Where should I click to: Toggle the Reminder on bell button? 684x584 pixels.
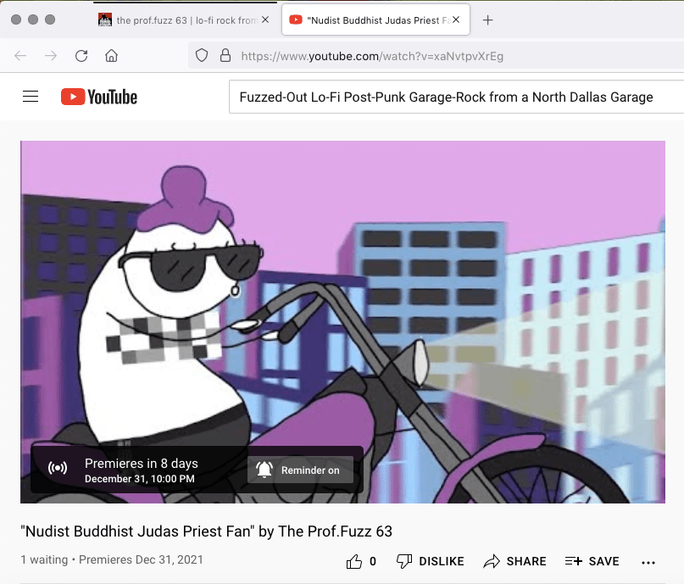tap(300, 470)
